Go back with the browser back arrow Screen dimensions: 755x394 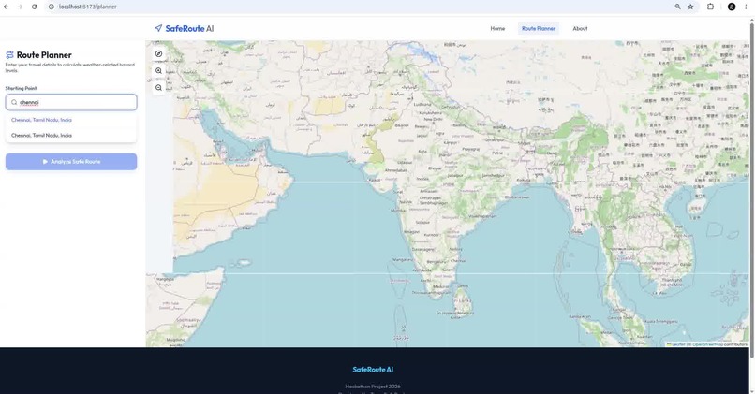7,7
